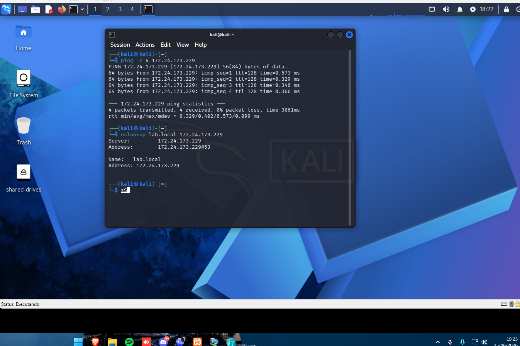Open Spotify from the Windows taskbar
Image resolution: width=520 pixels, height=346 pixels.
[x=129, y=342]
